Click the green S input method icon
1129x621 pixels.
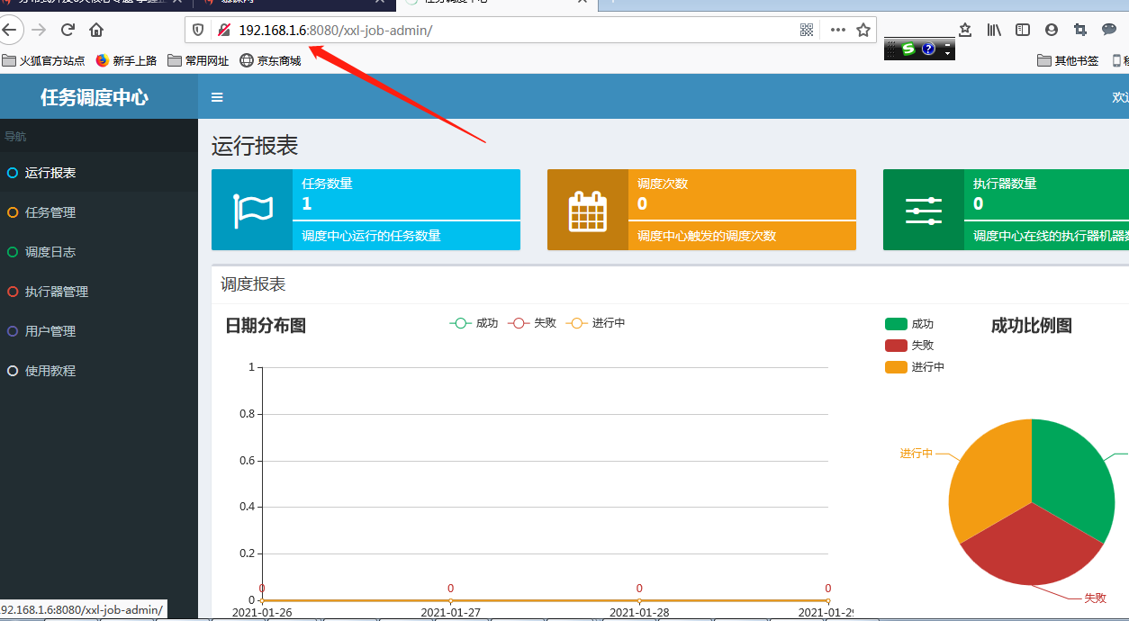pos(909,49)
